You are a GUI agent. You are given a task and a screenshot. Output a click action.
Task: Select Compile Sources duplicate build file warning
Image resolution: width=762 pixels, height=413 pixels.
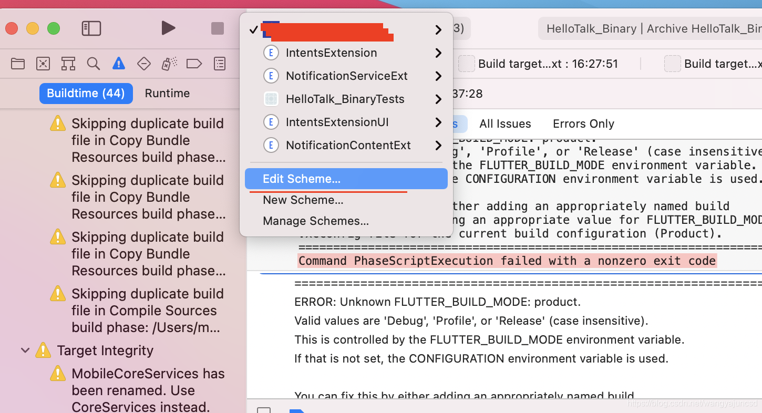139,311
